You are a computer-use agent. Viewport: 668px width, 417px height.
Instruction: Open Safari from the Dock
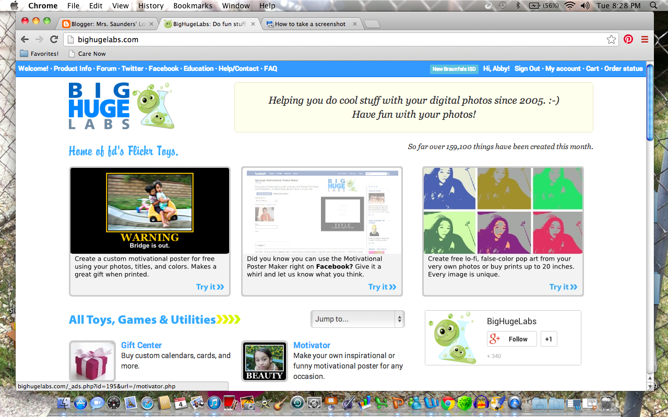click(x=147, y=403)
